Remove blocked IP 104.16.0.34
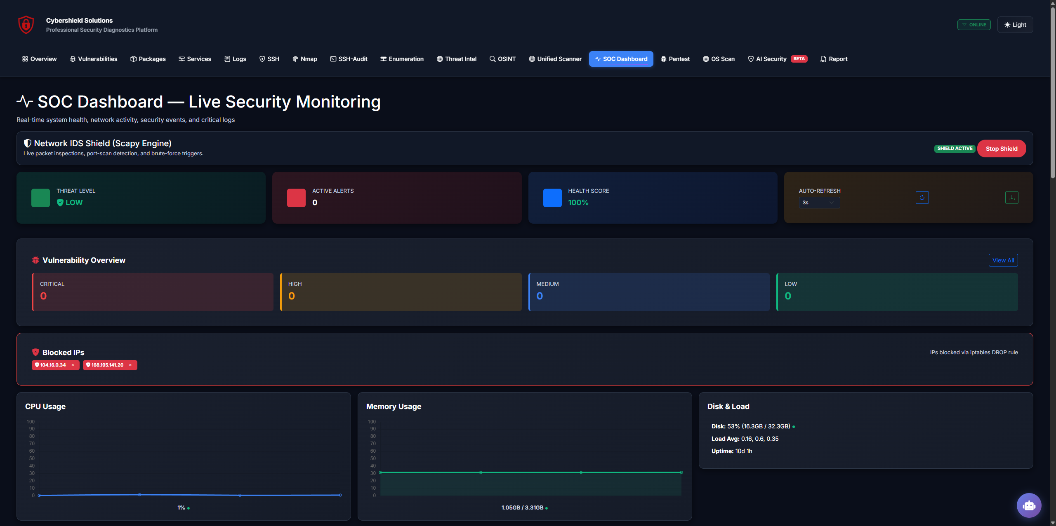Viewport: 1056px width, 526px height. coord(73,365)
